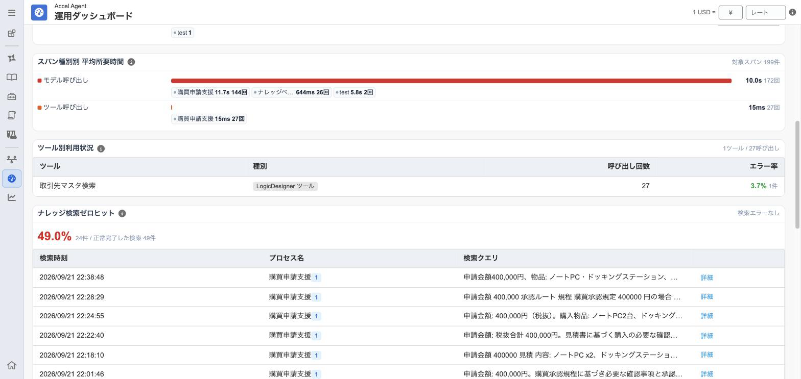The height and width of the screenshot is (379, 801).
Task: Open the scroll document icon in sidebar
Action: coord(12,115)
